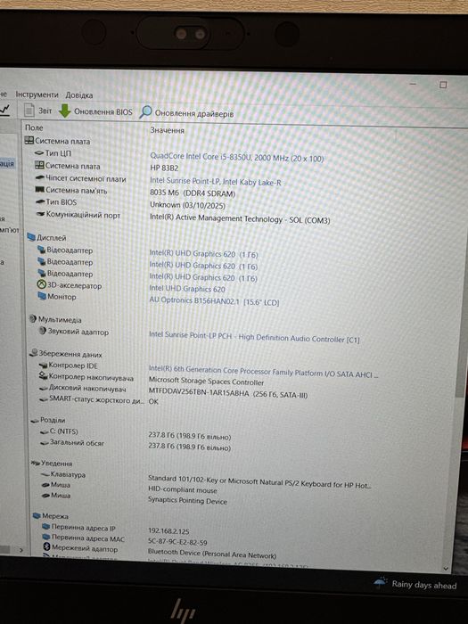This screenshot has width=468, height=624.
Task: Select the 192.168.2.125 IP address value
Action: [x=168, y=531]
